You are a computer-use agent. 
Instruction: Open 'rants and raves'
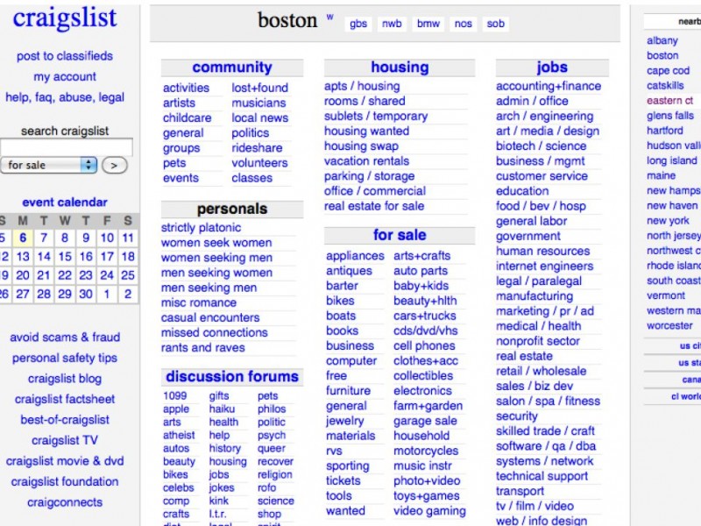click(x=203, y=347)
